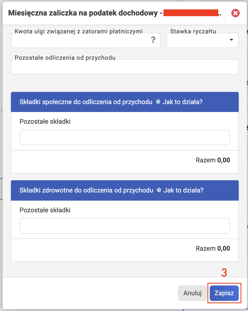Close the dialog with the red X icon

(235, 13)
